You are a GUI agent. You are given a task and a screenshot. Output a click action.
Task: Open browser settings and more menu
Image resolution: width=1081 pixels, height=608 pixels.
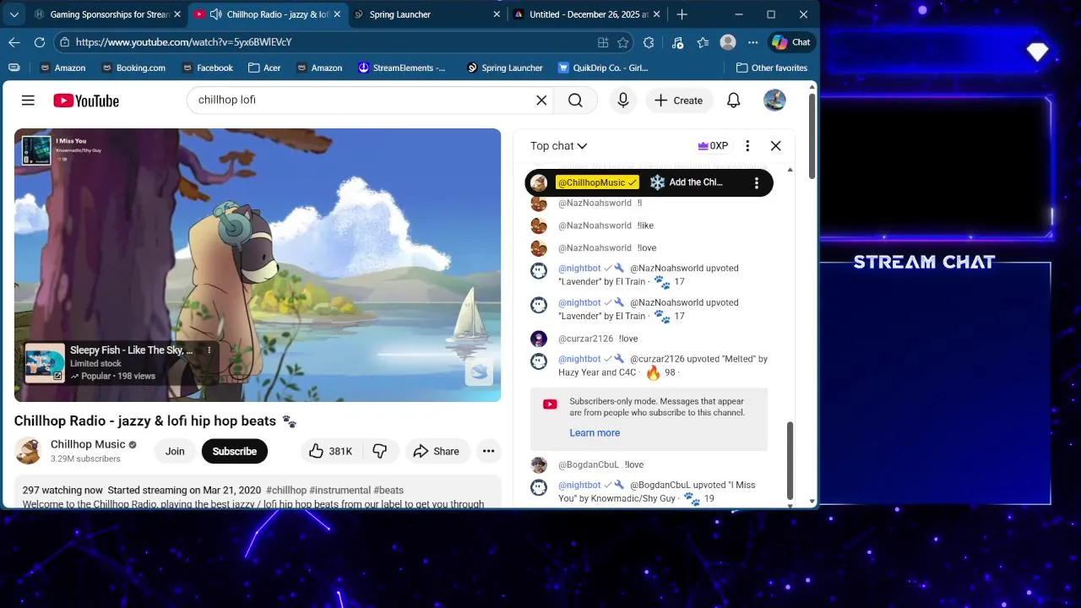click(x=753, y=42)
